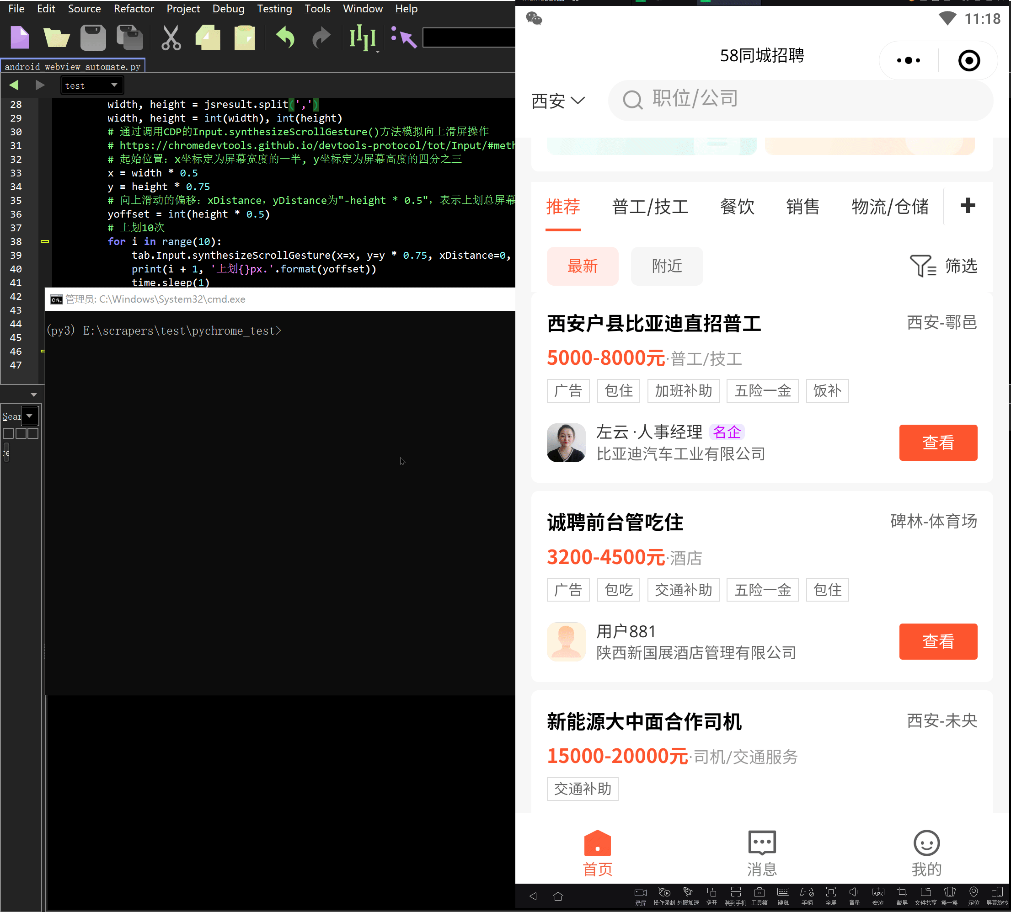Tick the first search option checkbox
Viewport: 1011px width, 912px height.
coord(9,433)
